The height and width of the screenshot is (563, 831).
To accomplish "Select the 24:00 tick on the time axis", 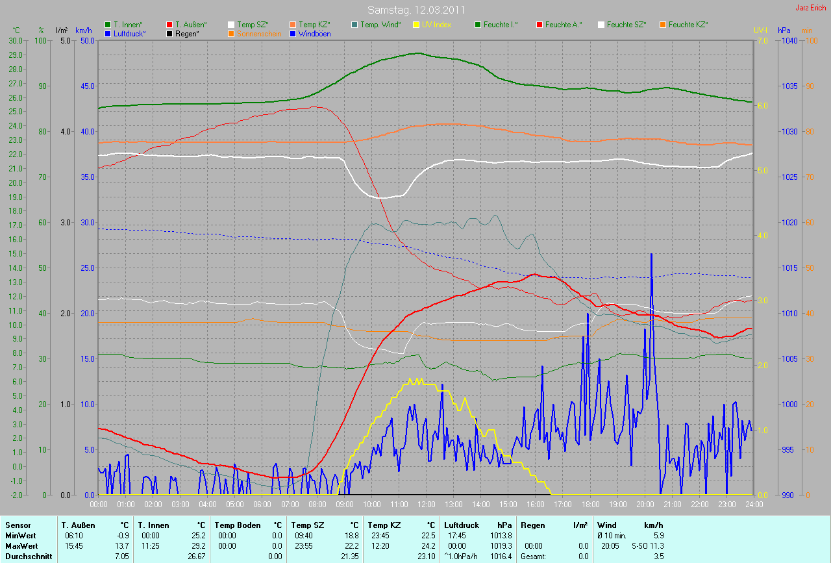I will click(754, 504).
